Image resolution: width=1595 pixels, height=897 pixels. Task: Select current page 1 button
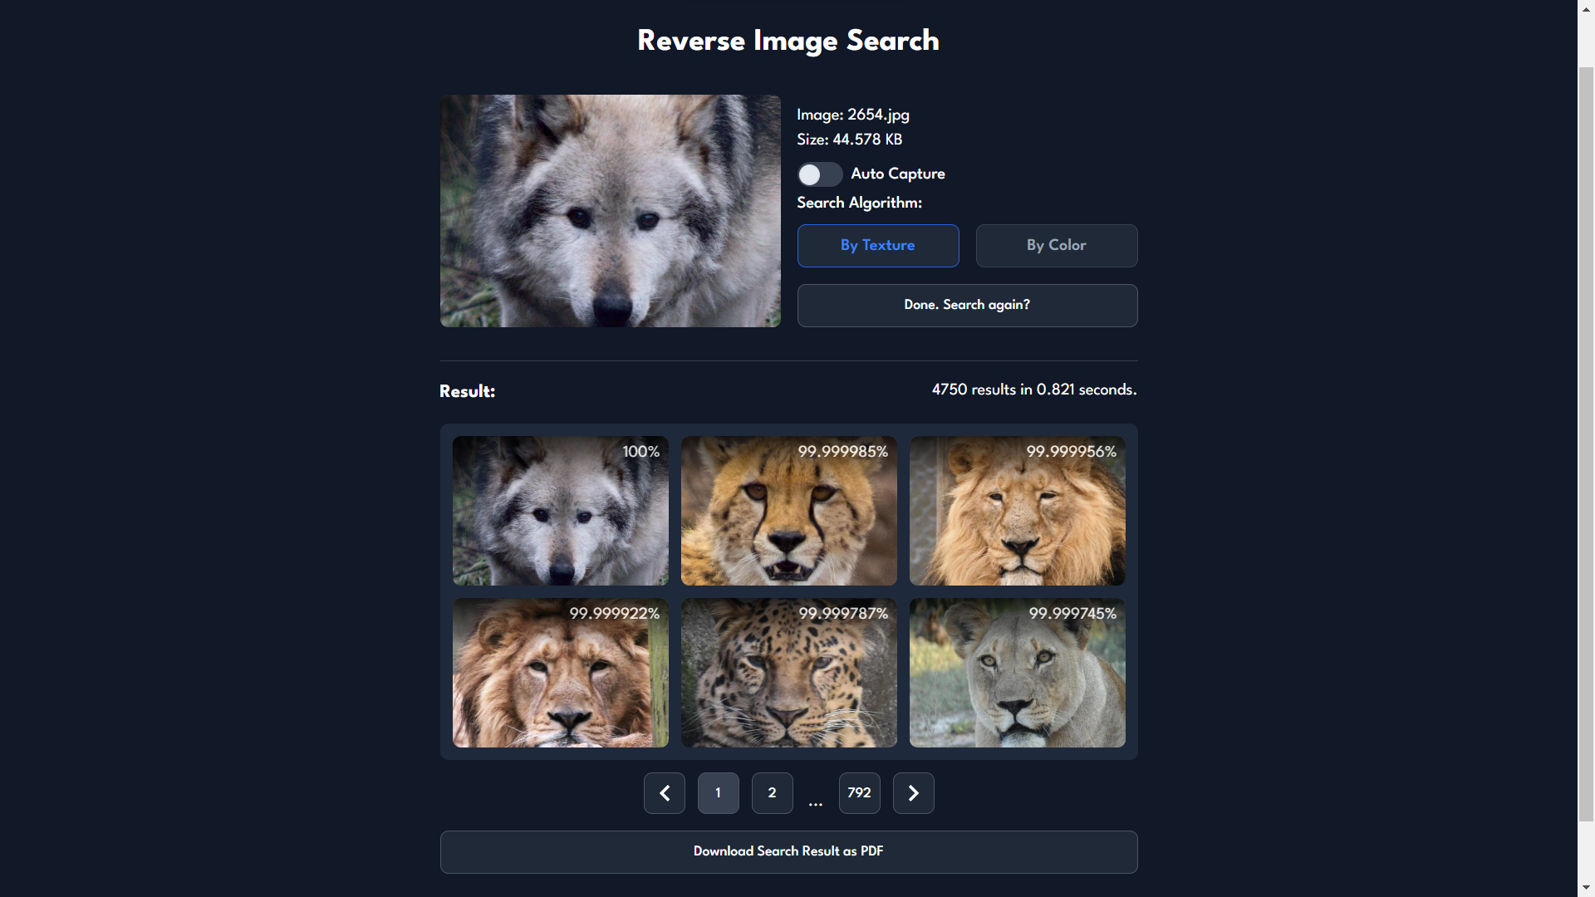tap(718, 793)
